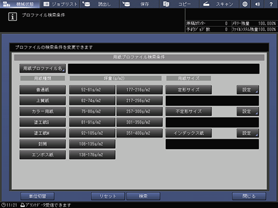
Task: Click the clock icon in status bar
Action: (x=3, y=205)
